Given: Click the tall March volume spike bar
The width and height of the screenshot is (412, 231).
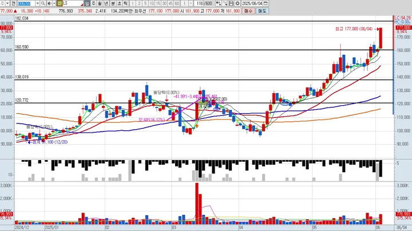Looking at the screenshot, I should click(197, 204).
